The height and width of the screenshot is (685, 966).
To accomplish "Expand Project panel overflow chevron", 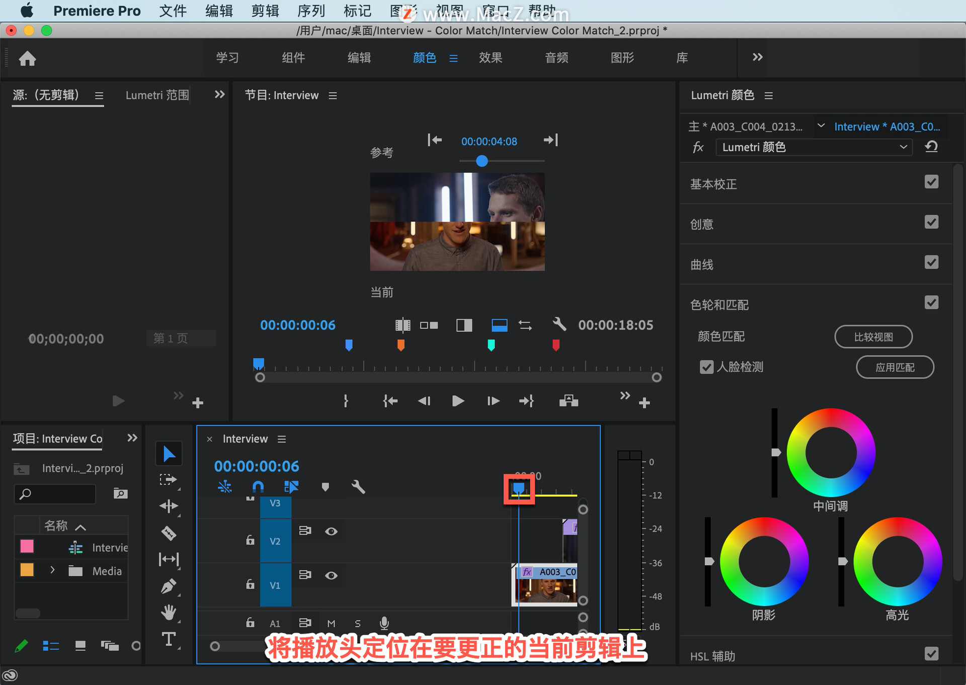I will point(132,438).
